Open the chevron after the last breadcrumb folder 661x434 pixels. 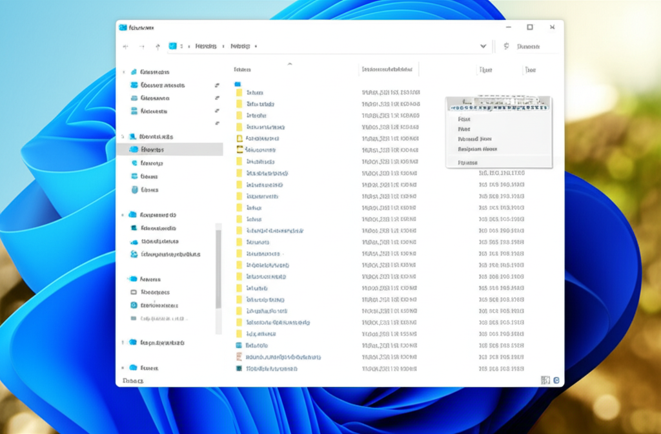pos(256,46)
